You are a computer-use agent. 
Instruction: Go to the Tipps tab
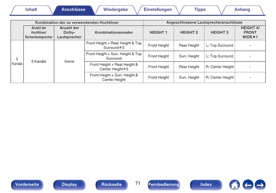click(x=200, y=10)
